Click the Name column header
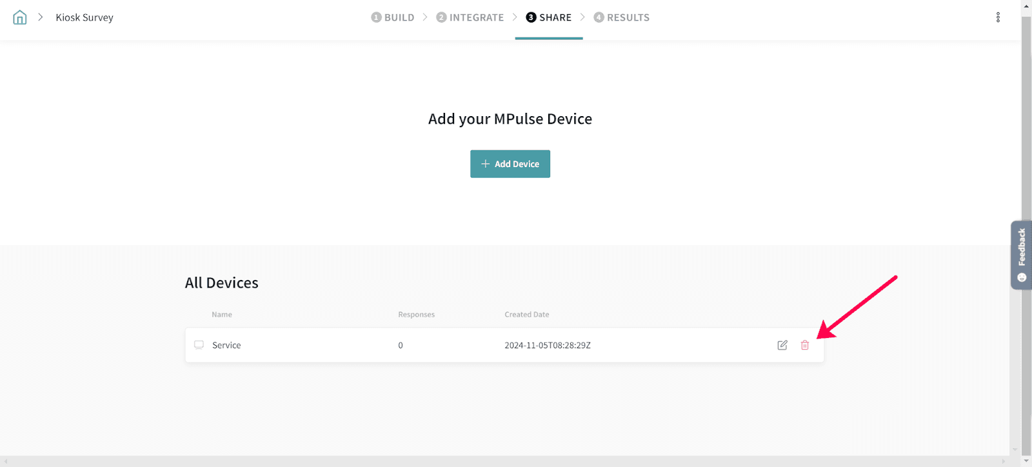1032x467 pixels. (222, 315)
